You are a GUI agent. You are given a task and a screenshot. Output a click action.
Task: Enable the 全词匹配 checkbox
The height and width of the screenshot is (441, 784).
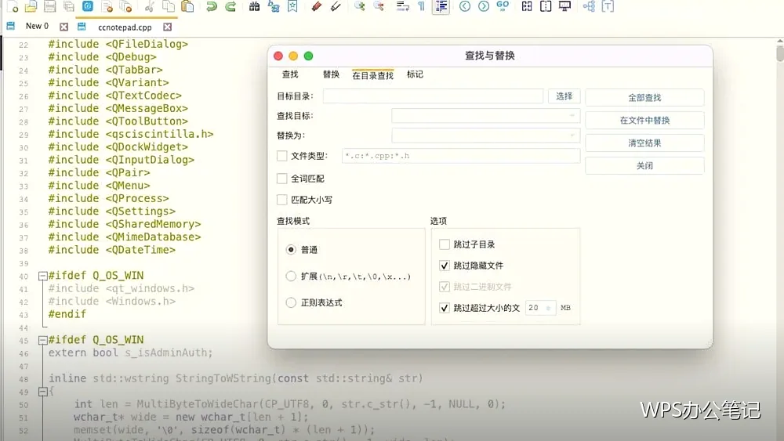[x=282, y=179]
